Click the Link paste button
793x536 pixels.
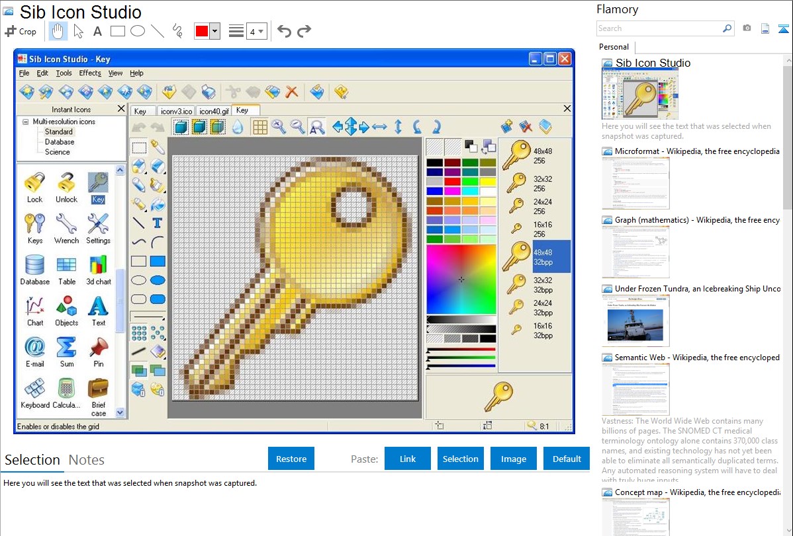click(x=408, y=459)
